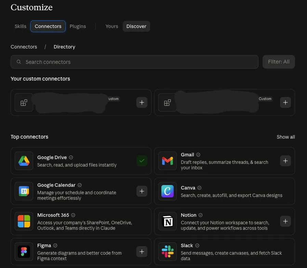Screen dimensions: 307x268
Task: Add the Figma connector with plus button
Action: (x=142, y=251)
